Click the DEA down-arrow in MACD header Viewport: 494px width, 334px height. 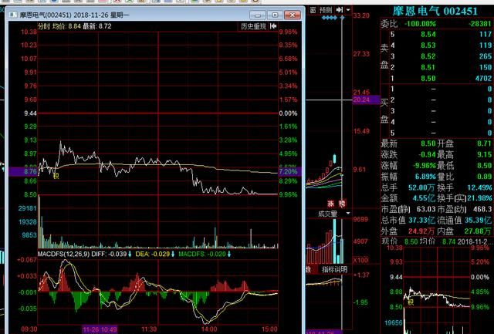[173, 253]
